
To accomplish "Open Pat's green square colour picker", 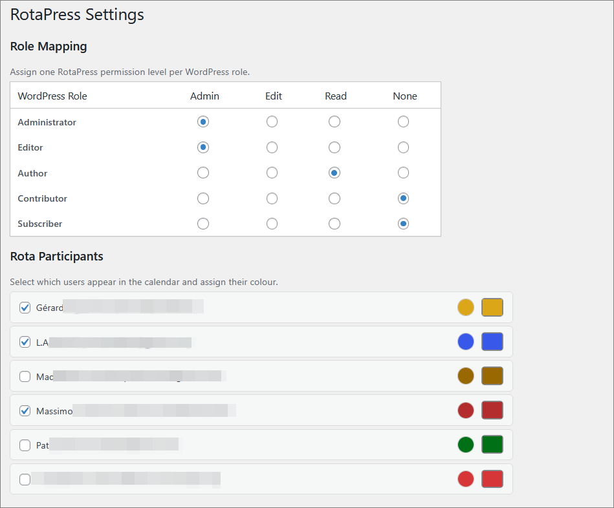I will coord(492,445).
